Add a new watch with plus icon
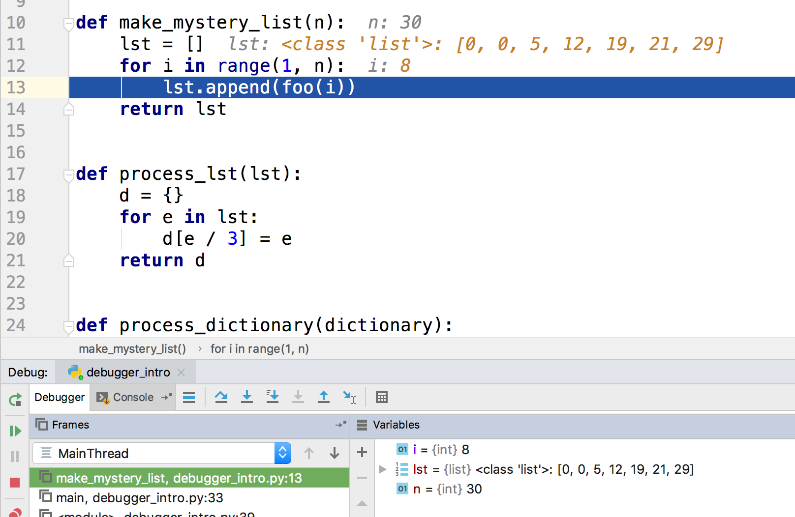The width and height of the screenshot is (795, 517). [362, 452]
